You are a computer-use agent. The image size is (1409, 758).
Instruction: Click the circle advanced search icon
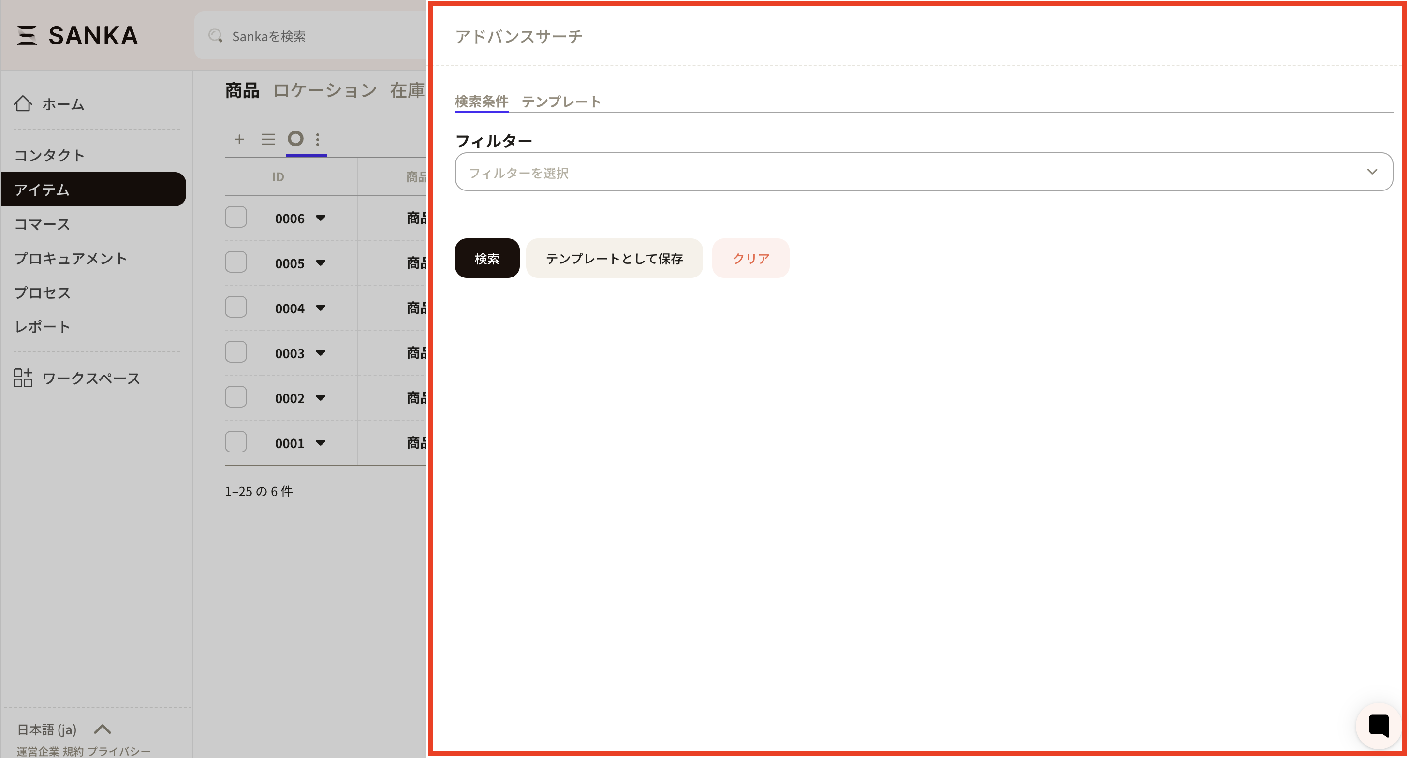click(295, 139)
